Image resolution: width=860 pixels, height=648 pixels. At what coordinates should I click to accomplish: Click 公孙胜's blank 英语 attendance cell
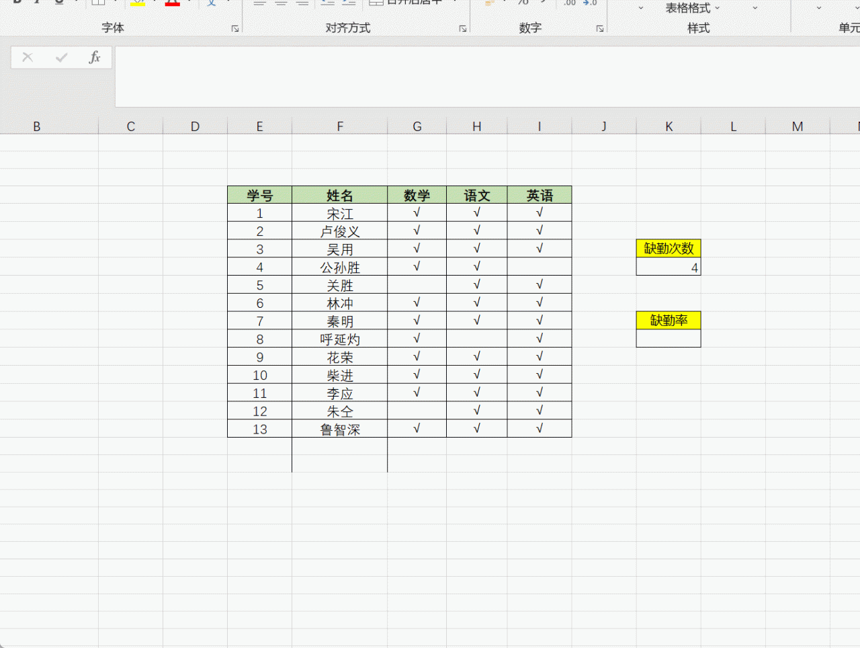[x=540, y=267]
